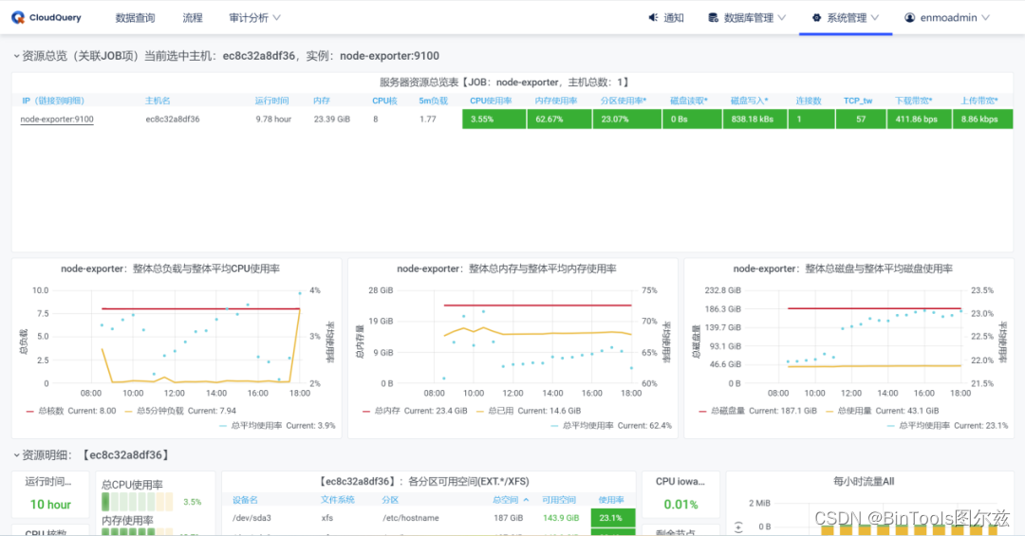Collapse the 资源总览 section chevron
This screenshot has width=1025, height=536.
click(16, 56)
